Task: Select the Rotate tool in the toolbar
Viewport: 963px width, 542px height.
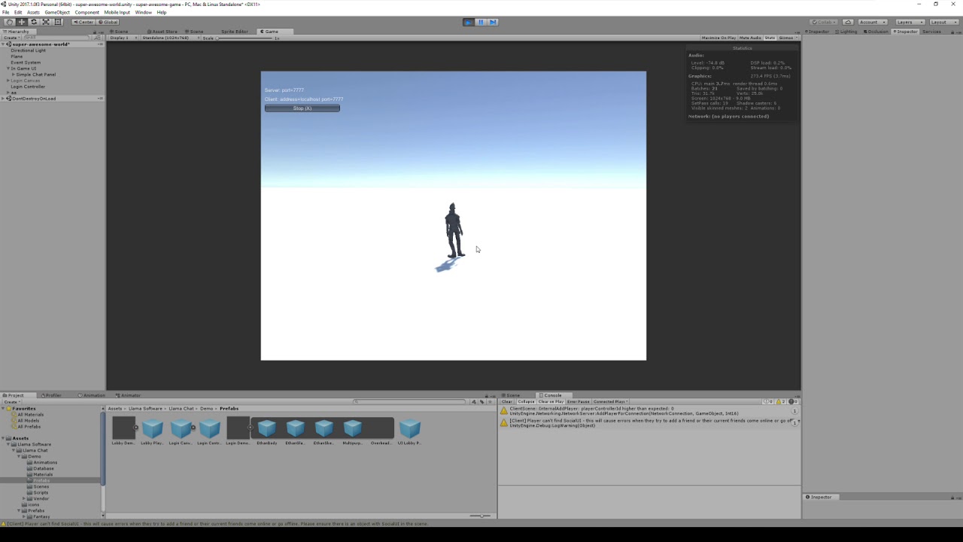Action: [33, 22]
